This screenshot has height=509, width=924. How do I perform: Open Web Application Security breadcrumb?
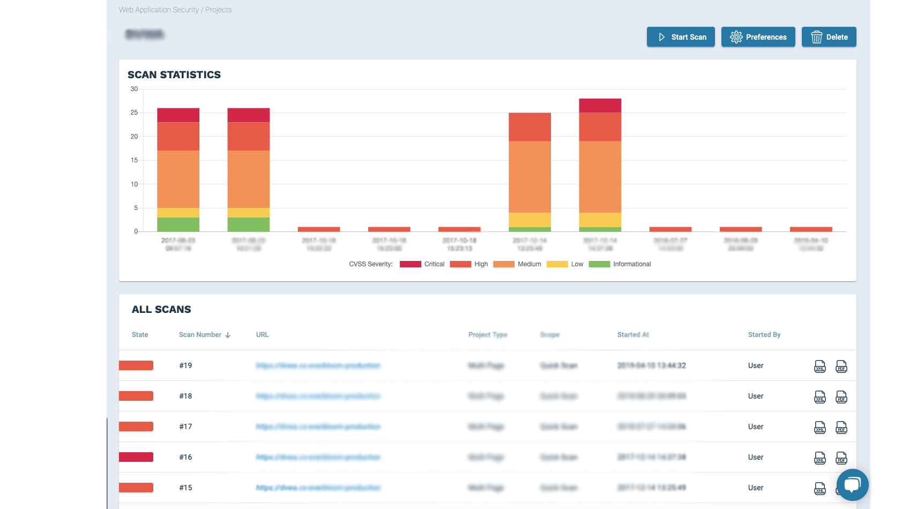point(159,10)
